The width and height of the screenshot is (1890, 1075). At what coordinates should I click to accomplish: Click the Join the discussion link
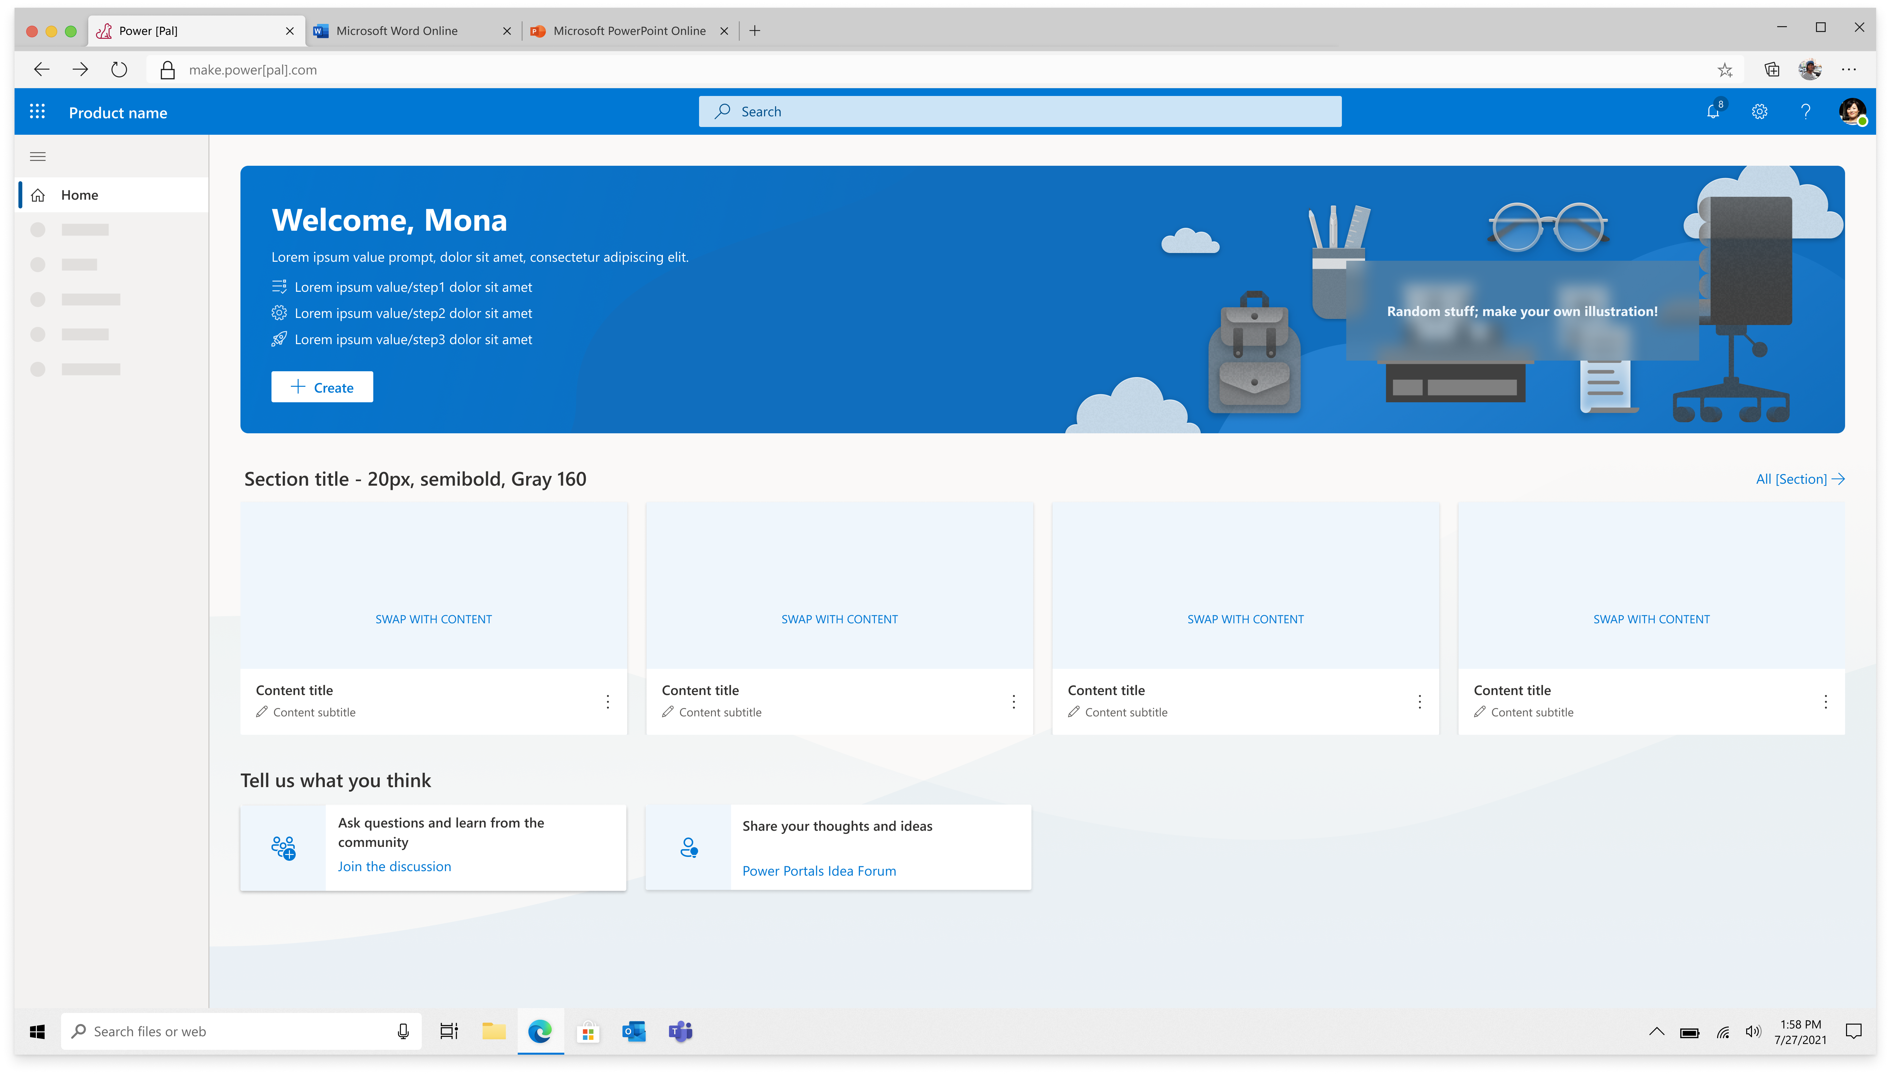[x=394, y=866]
